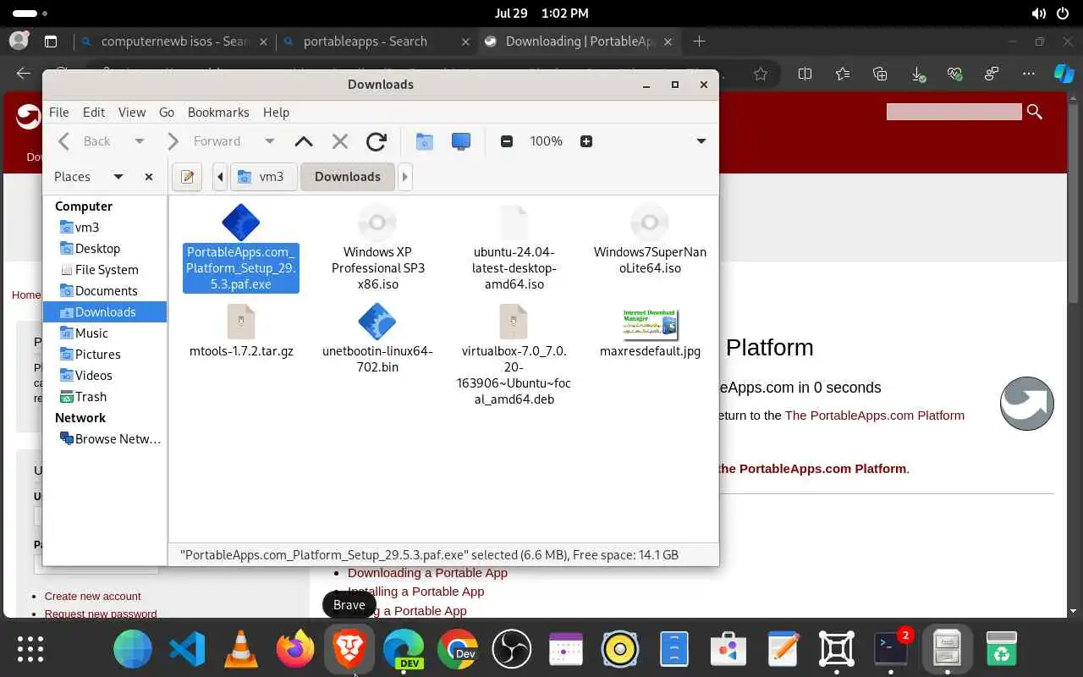Open Computer location icon
The image size is (1083, 677).
tap(461, 141)
